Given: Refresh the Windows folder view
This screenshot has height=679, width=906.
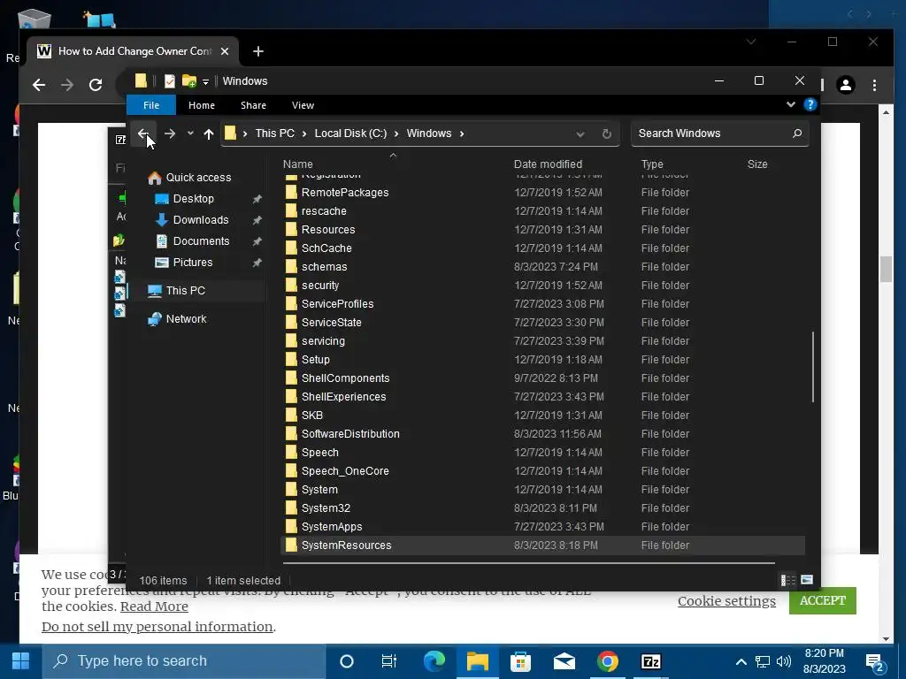Looking at the screenshot, I should 606,134.
